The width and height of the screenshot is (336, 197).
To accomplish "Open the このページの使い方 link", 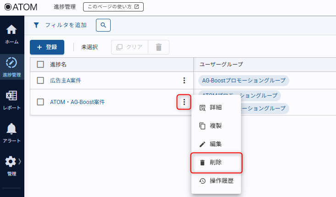I will [113, 7].
